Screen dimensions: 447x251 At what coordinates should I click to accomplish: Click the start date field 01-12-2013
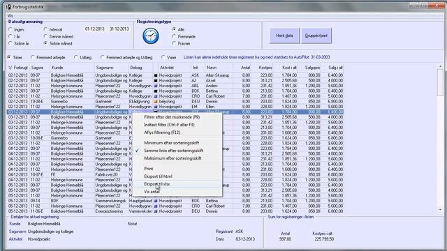(95, 29)
